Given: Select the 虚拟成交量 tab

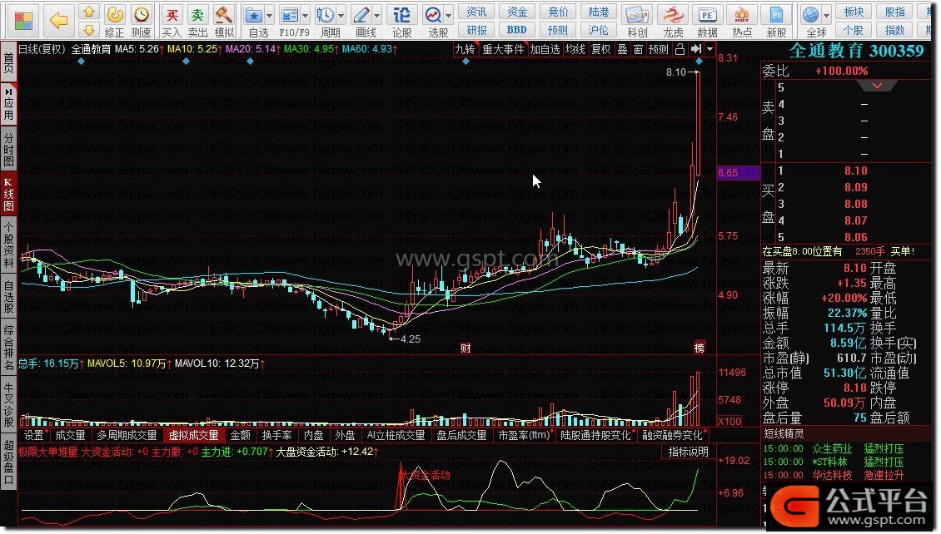Looking at the screenshot, I should point(193,435).
